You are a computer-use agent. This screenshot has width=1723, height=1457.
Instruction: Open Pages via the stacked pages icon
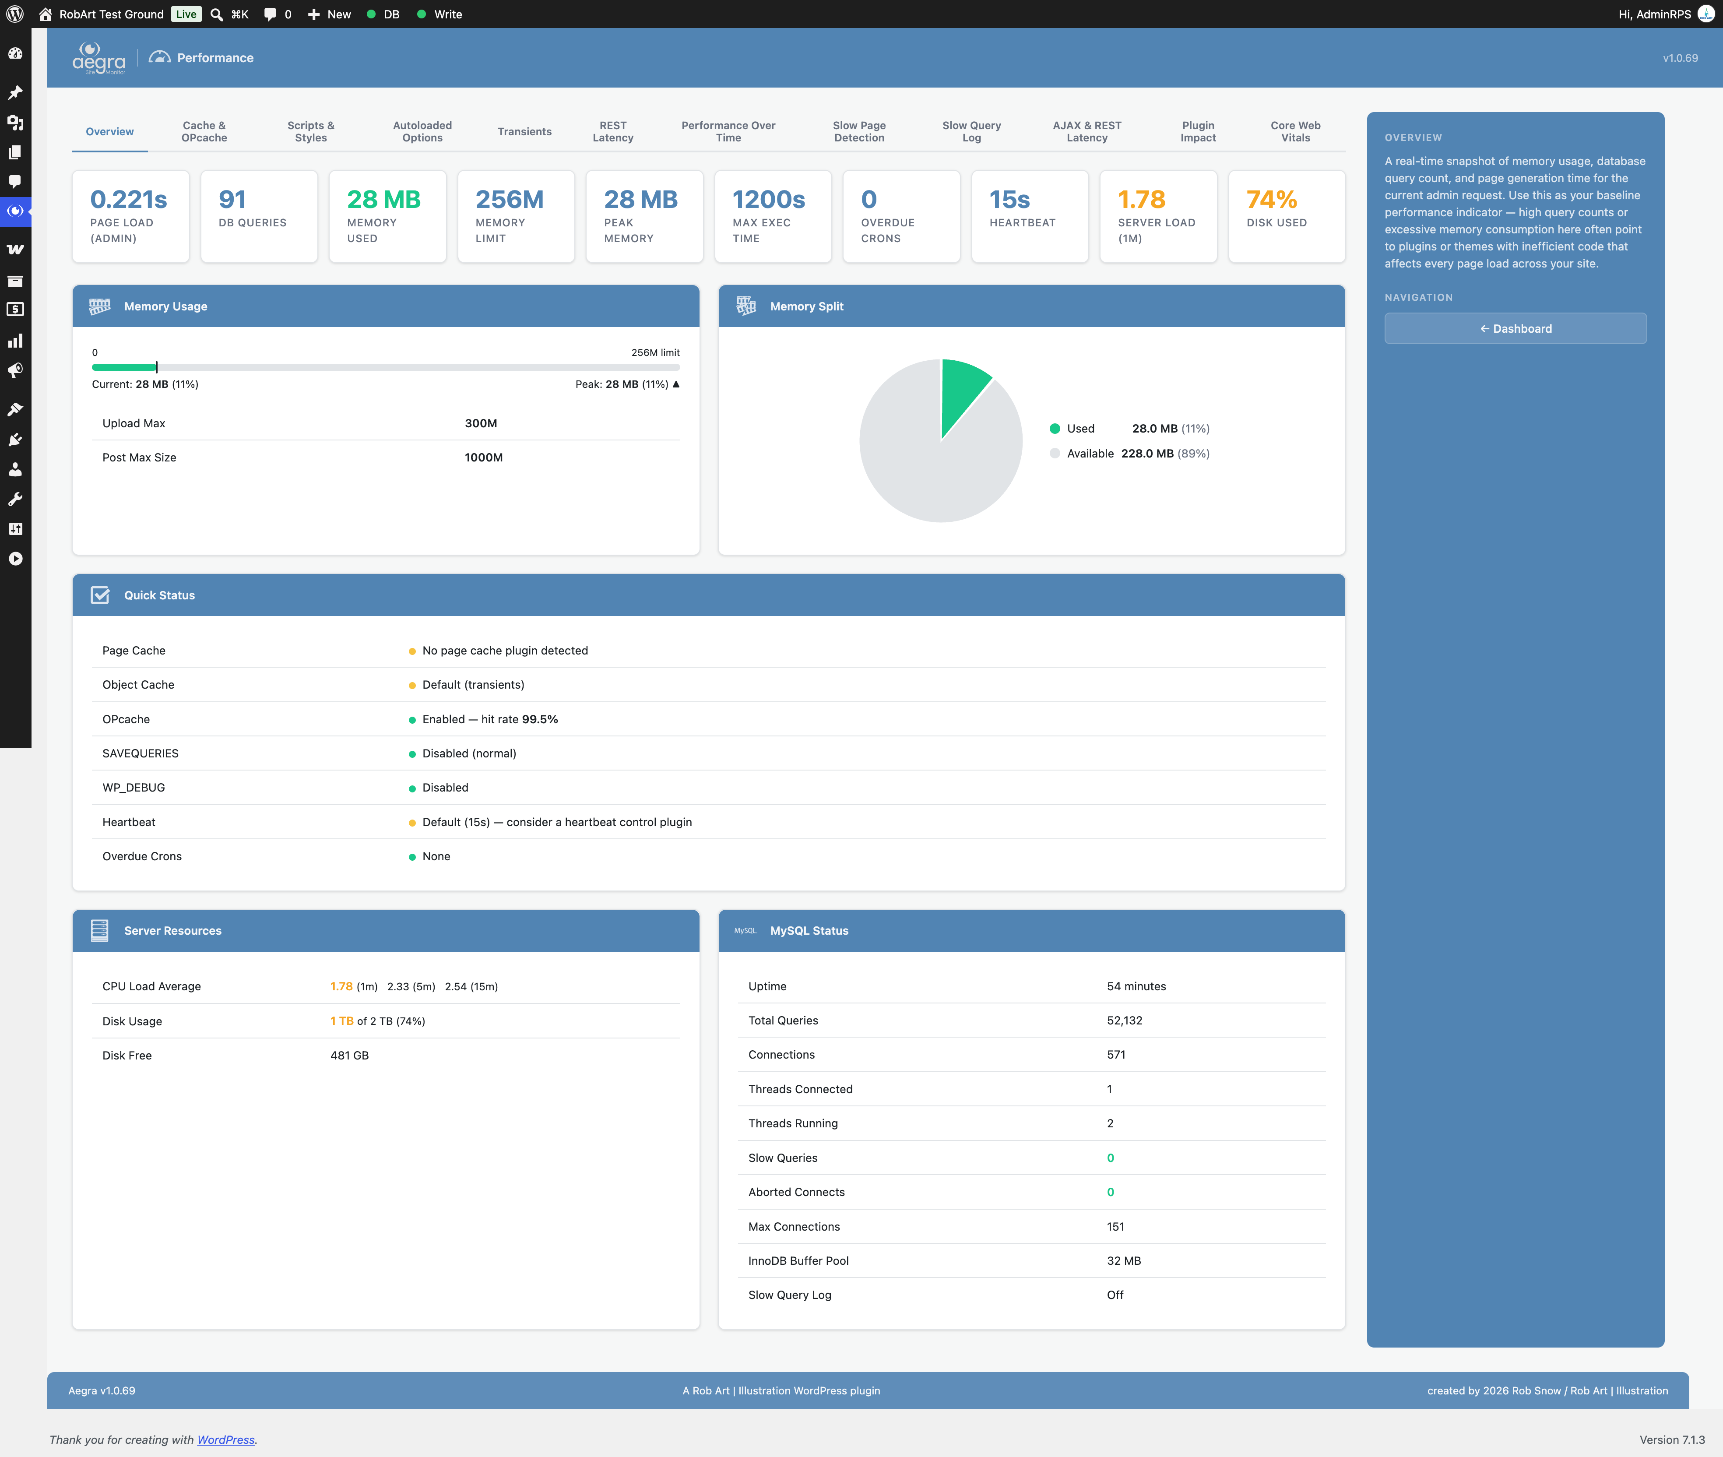click(15, 152)
